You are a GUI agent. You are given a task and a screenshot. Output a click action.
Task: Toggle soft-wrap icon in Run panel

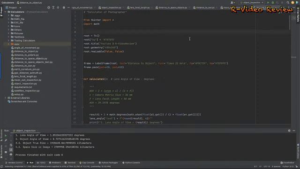[11, 145]
